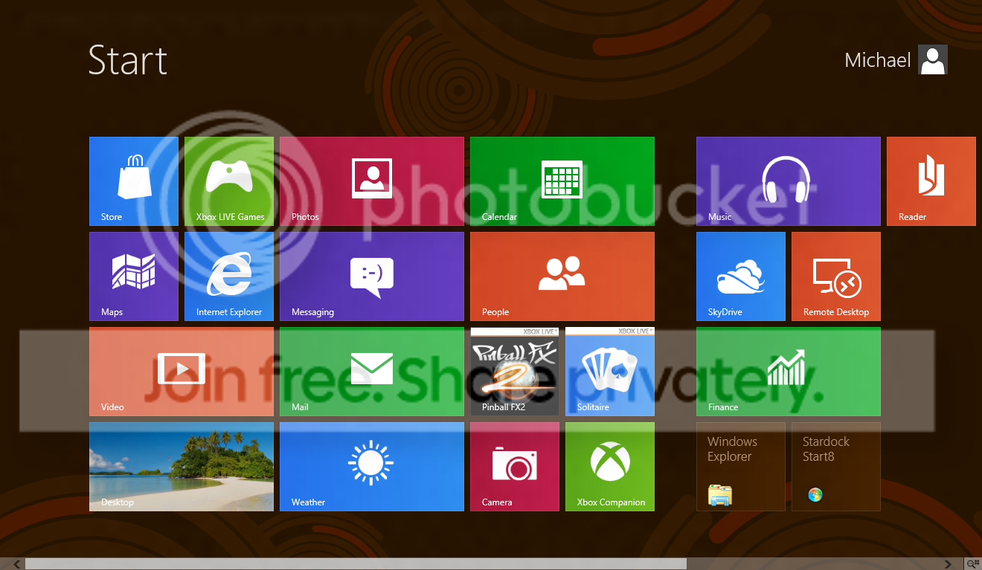The image size is (982, 570).
Task: Launch the Camera tile
Action: [x=515, y=467]
